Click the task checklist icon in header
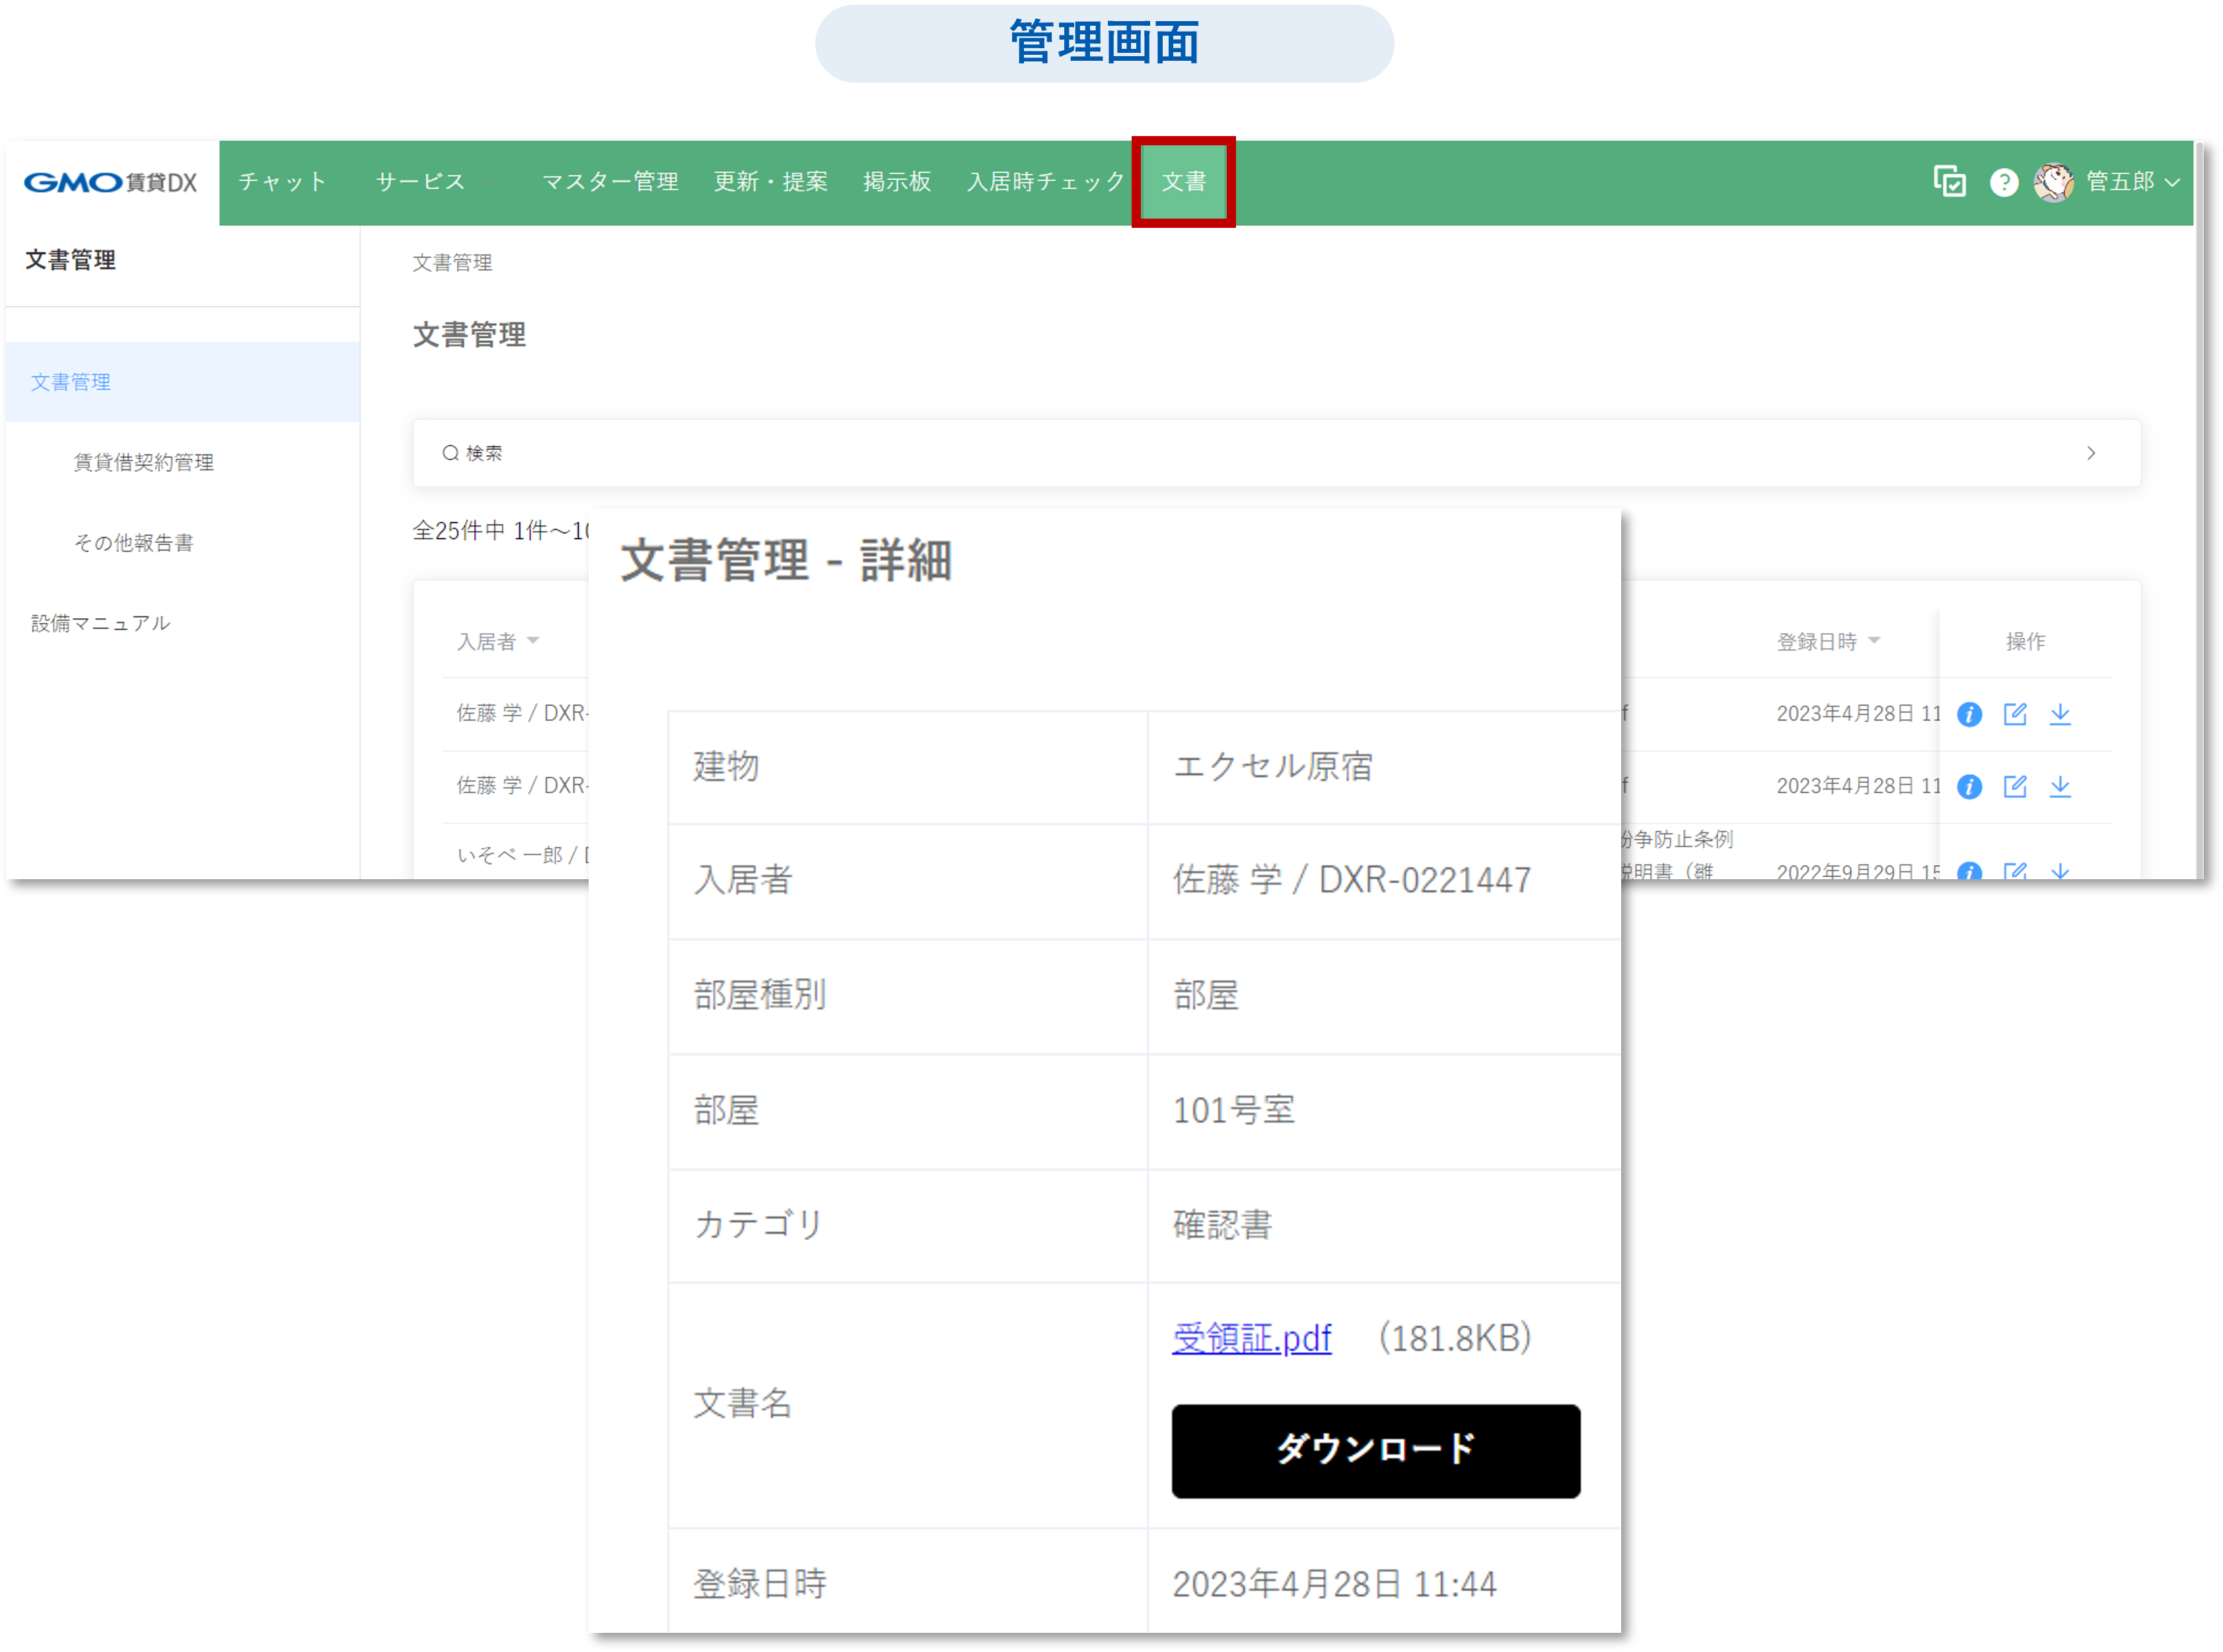This screenshot has width=2223, height=1652. 1949,182
